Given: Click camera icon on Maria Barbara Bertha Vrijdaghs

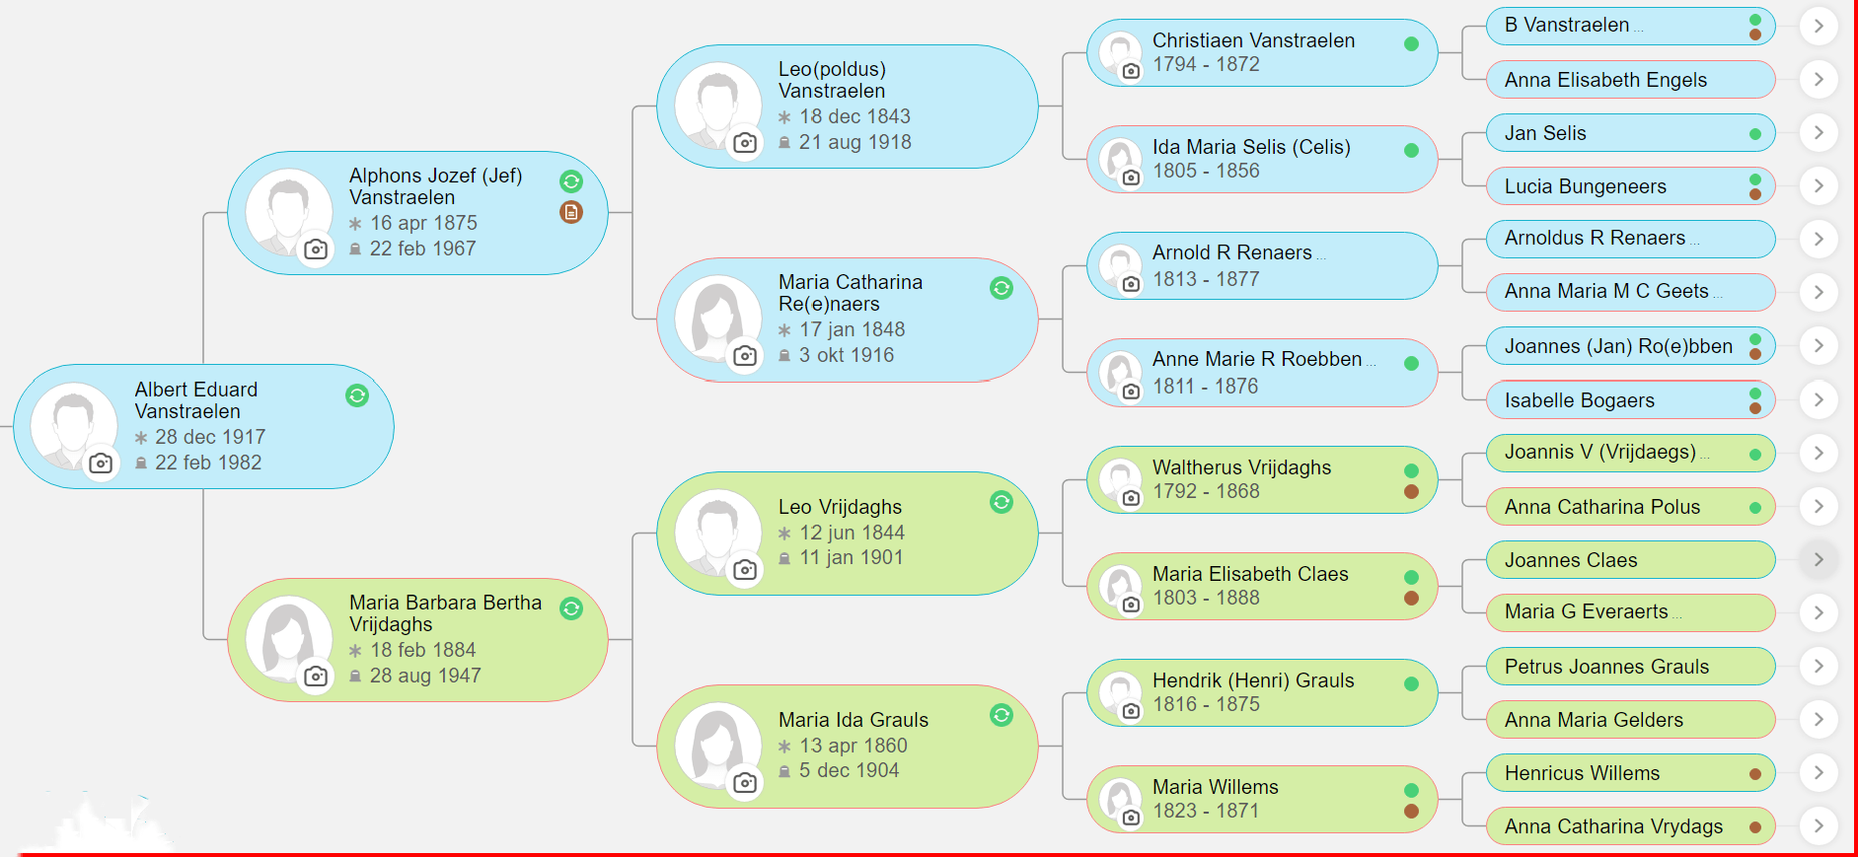Looking at the screenshot, I should pyautogui.click(x=316, y=676).
